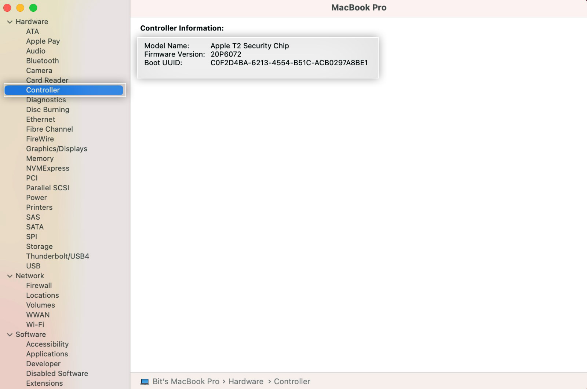Close the System Information window
This screenshot has width=587, height=389.
point(7,8)
